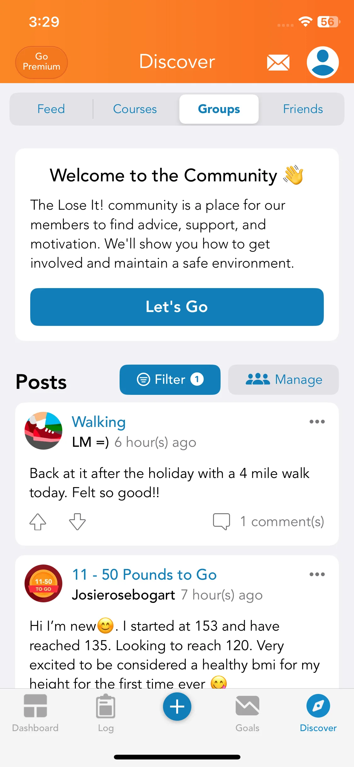Switch to the Feed tab
The height and width of the screenshot is (767, 354).
pos(51,109)
